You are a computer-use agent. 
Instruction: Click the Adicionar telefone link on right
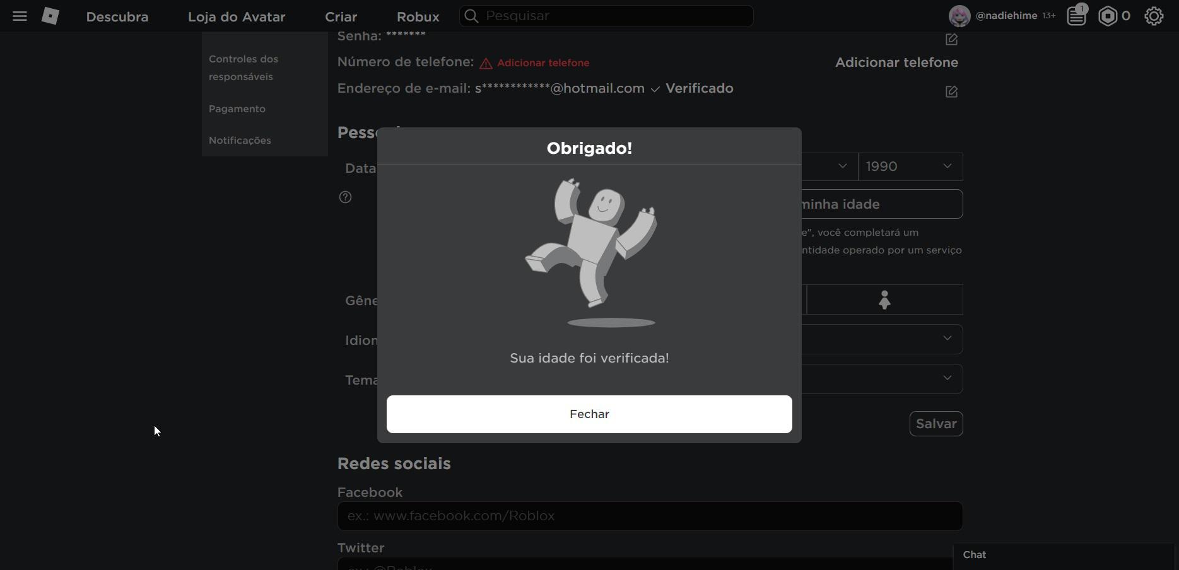896,62
